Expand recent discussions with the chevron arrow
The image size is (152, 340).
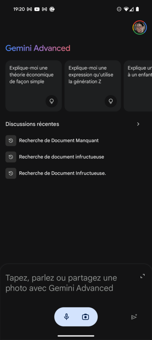(138, 124)
